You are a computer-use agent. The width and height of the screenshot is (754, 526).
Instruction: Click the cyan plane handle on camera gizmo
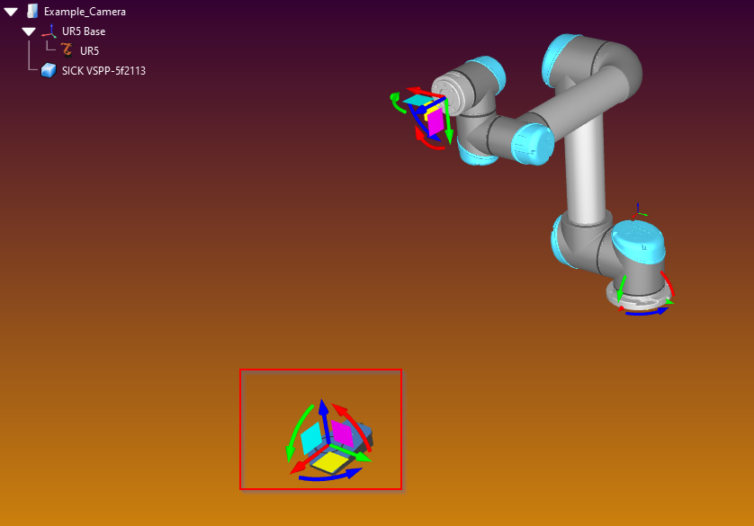[311, 438]
